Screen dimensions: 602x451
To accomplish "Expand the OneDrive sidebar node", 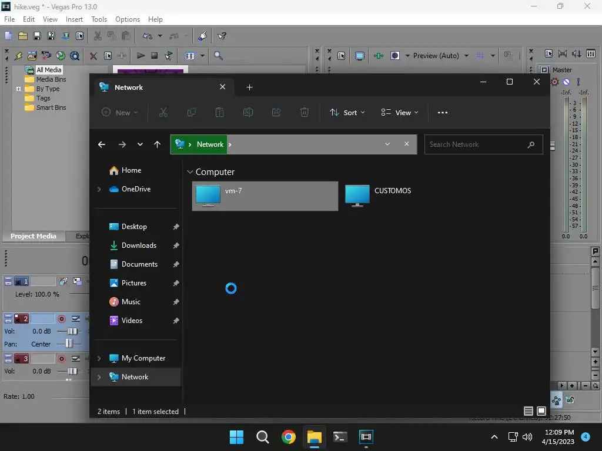I will 99,189.
